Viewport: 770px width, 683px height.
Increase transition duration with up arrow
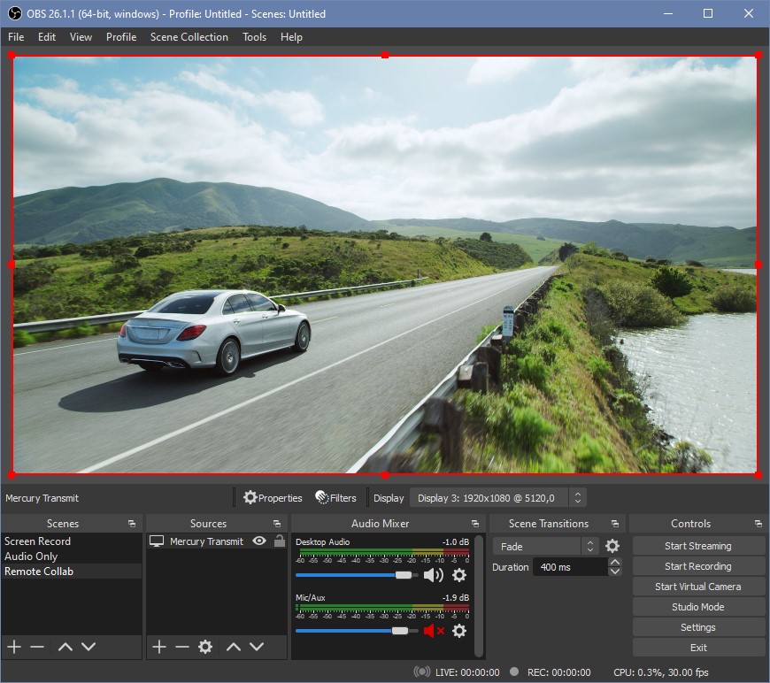(615, 563)
